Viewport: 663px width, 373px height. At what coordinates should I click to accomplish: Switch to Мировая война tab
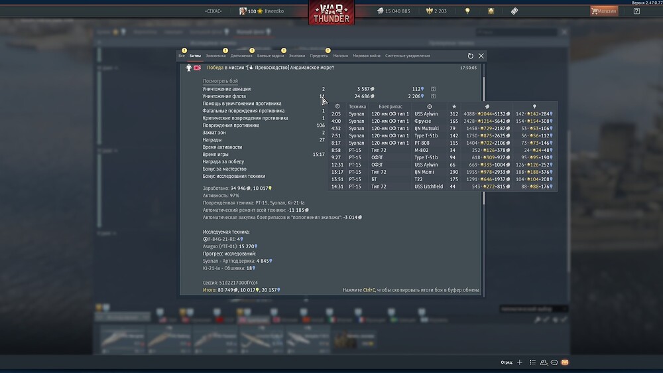pyautogui.click(x=367, y=56)
